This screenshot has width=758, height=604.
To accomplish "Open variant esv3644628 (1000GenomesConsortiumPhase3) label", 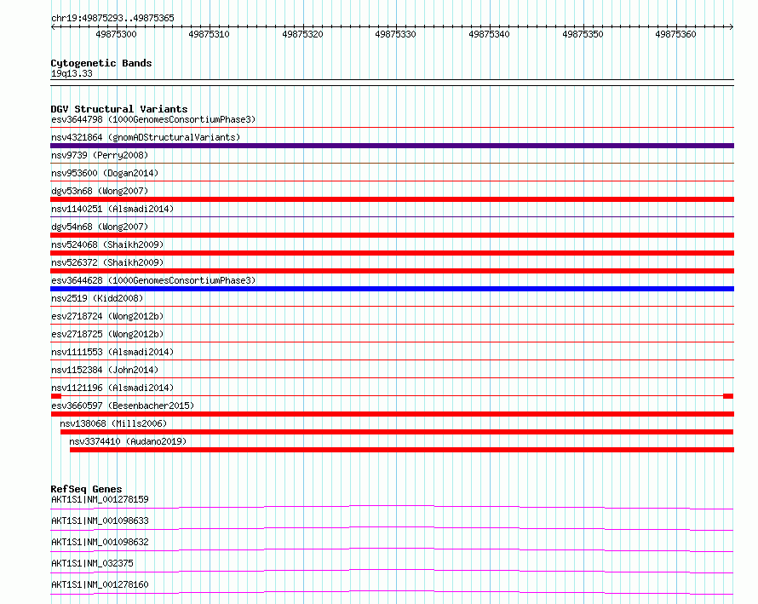I will coord(153,280).
